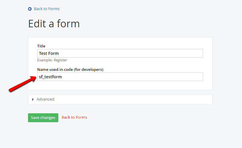Click the Name used in code label
This screenshot has height=148, width=242.
(x=70, y=69)
